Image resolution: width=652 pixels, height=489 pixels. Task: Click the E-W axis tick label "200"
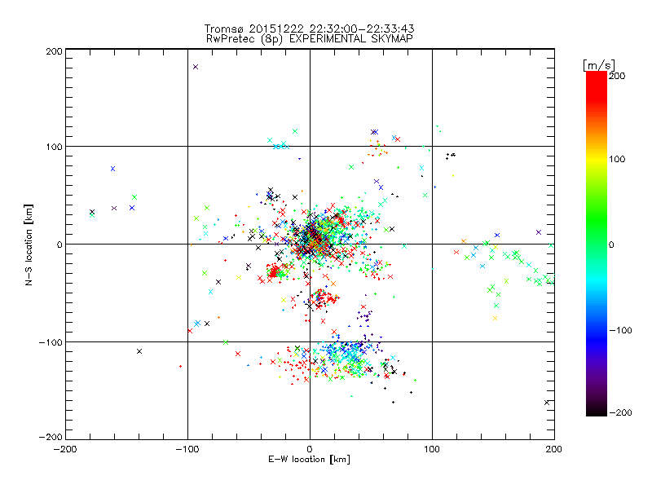coord(554,449)
